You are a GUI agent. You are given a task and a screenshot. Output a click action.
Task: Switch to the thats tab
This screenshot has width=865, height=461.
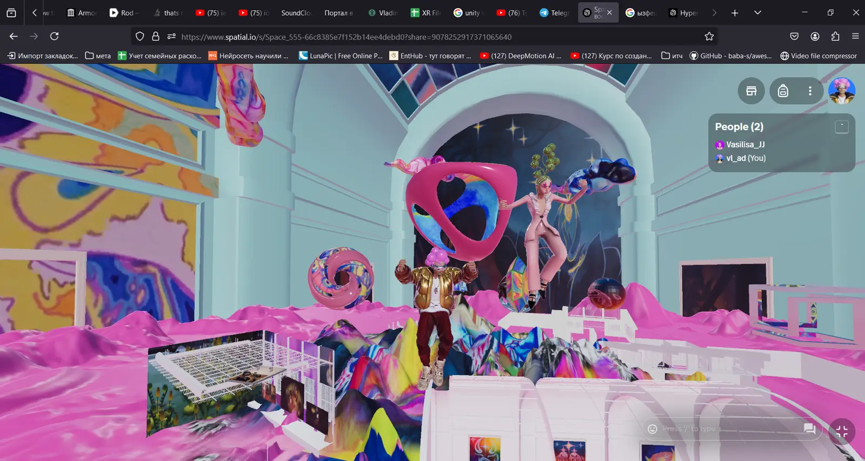(168, 12)
